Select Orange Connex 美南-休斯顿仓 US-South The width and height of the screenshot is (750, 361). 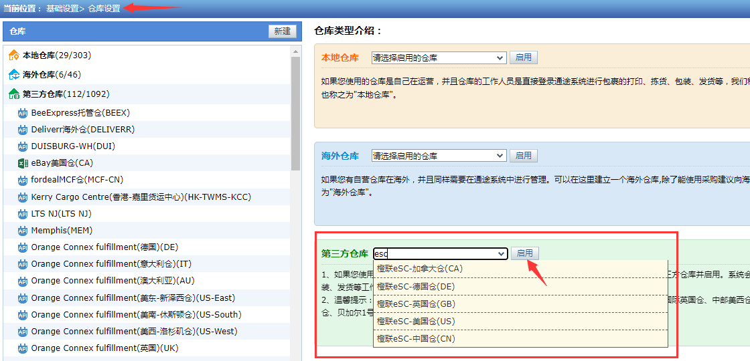pyautogui.click(x=137, y=315)
